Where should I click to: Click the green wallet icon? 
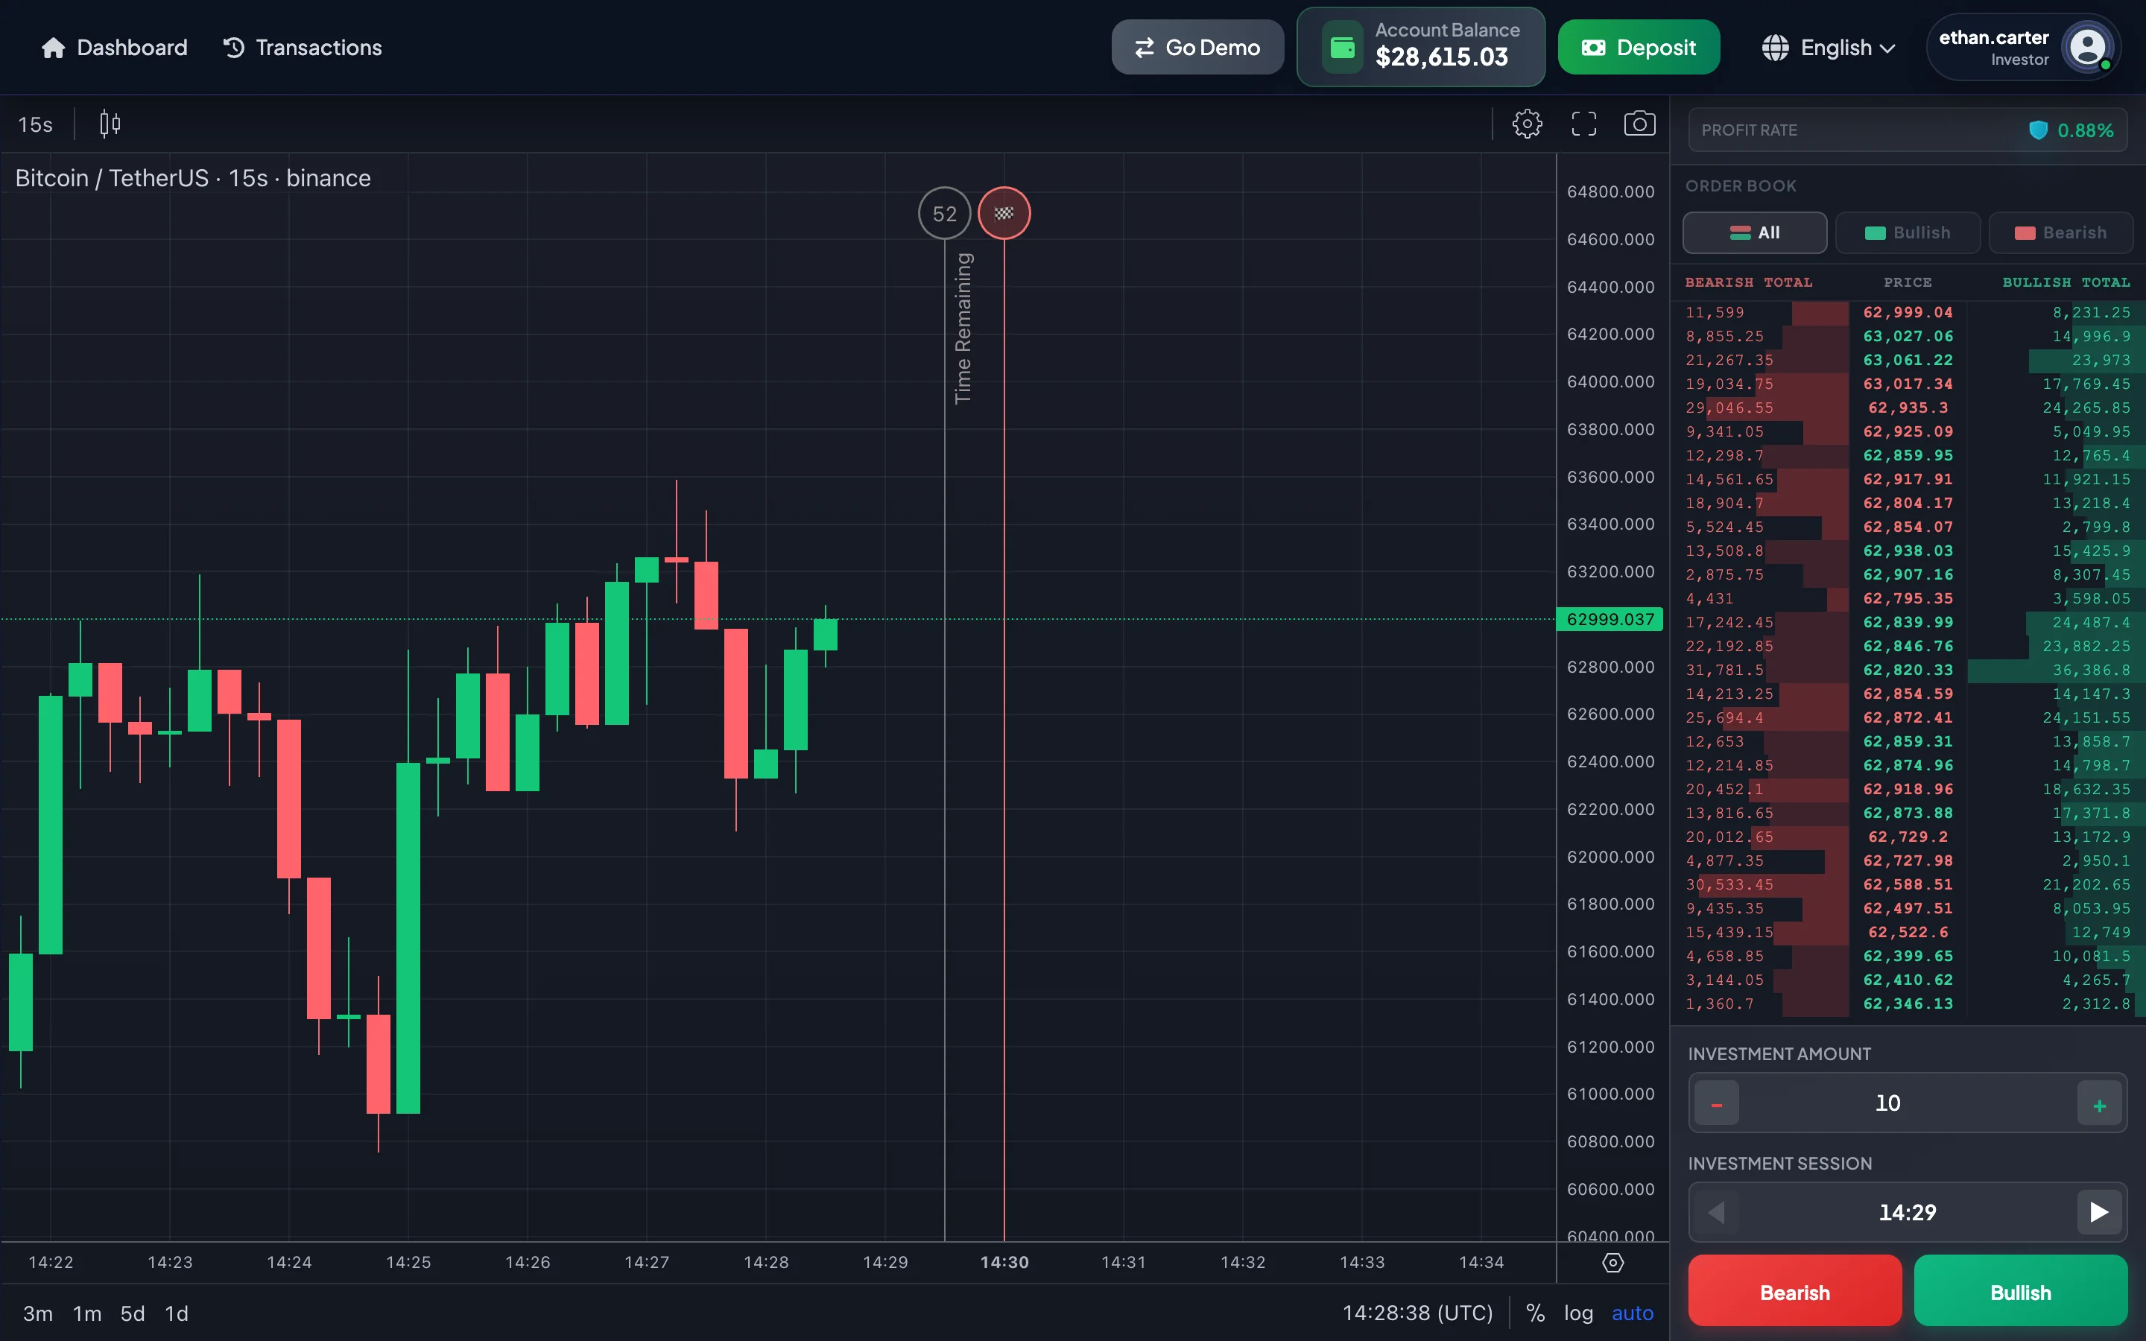pos(1343,48)
